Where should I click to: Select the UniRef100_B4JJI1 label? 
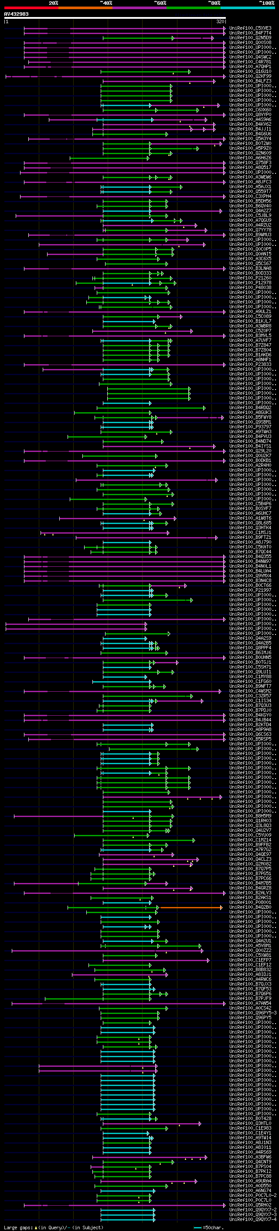(x=250, y=129)
